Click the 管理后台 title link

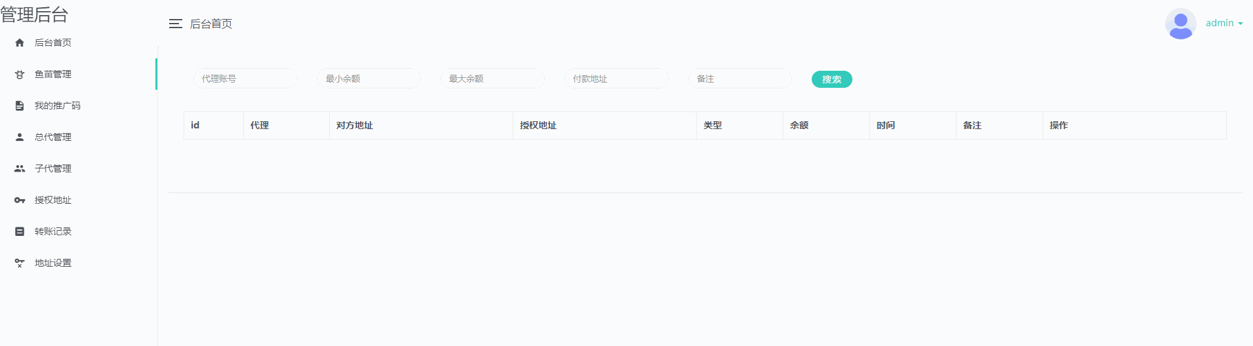point(35,14)
